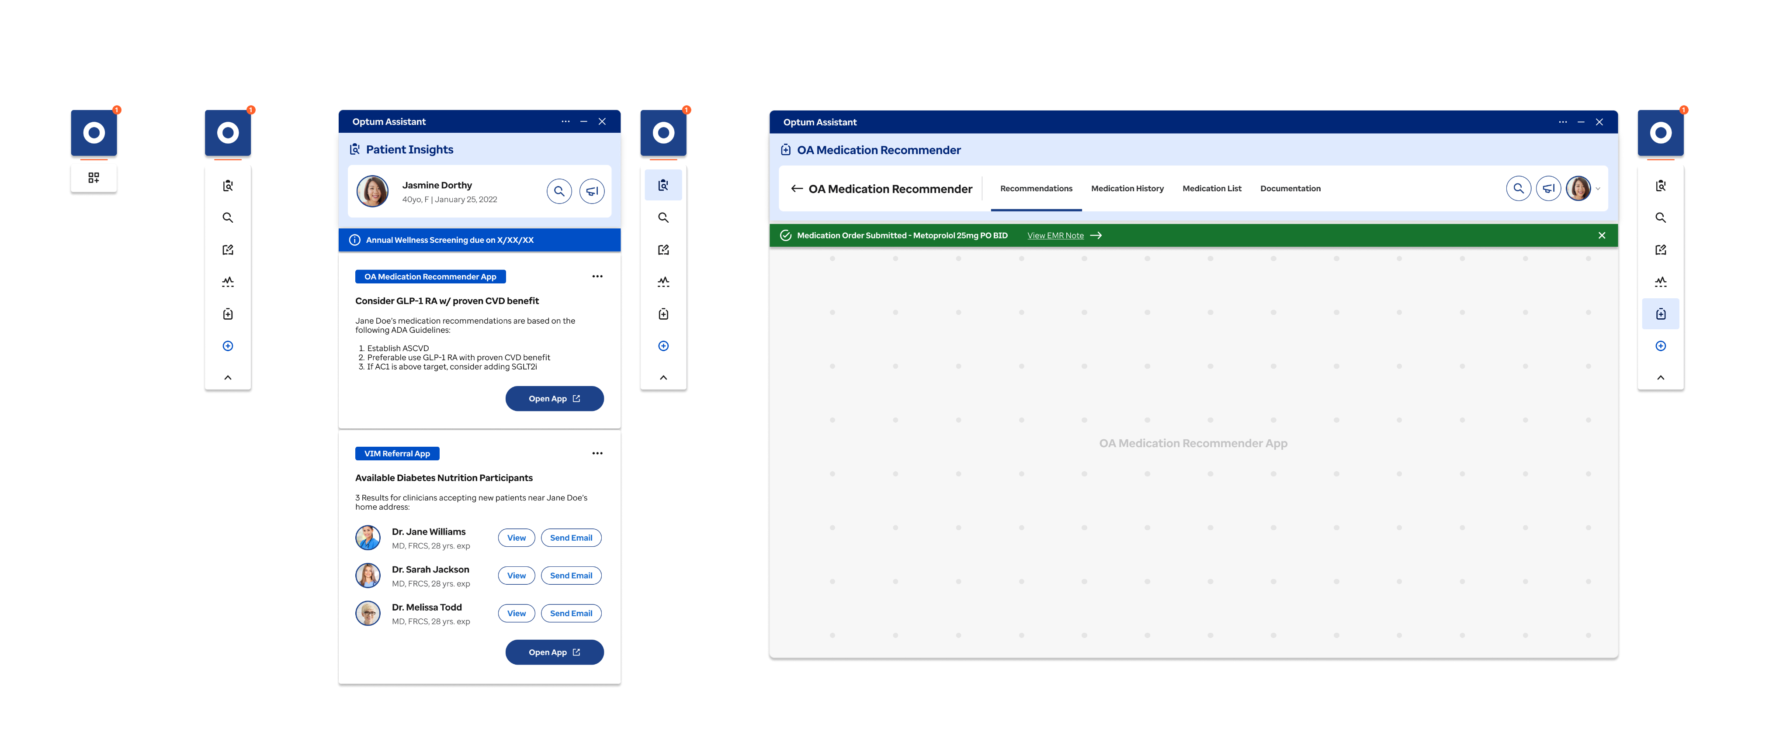Open more options on OA Medication Recommender App card
Screen dimensions: 1790x745
pyautogui.click(x=597, y=276)
